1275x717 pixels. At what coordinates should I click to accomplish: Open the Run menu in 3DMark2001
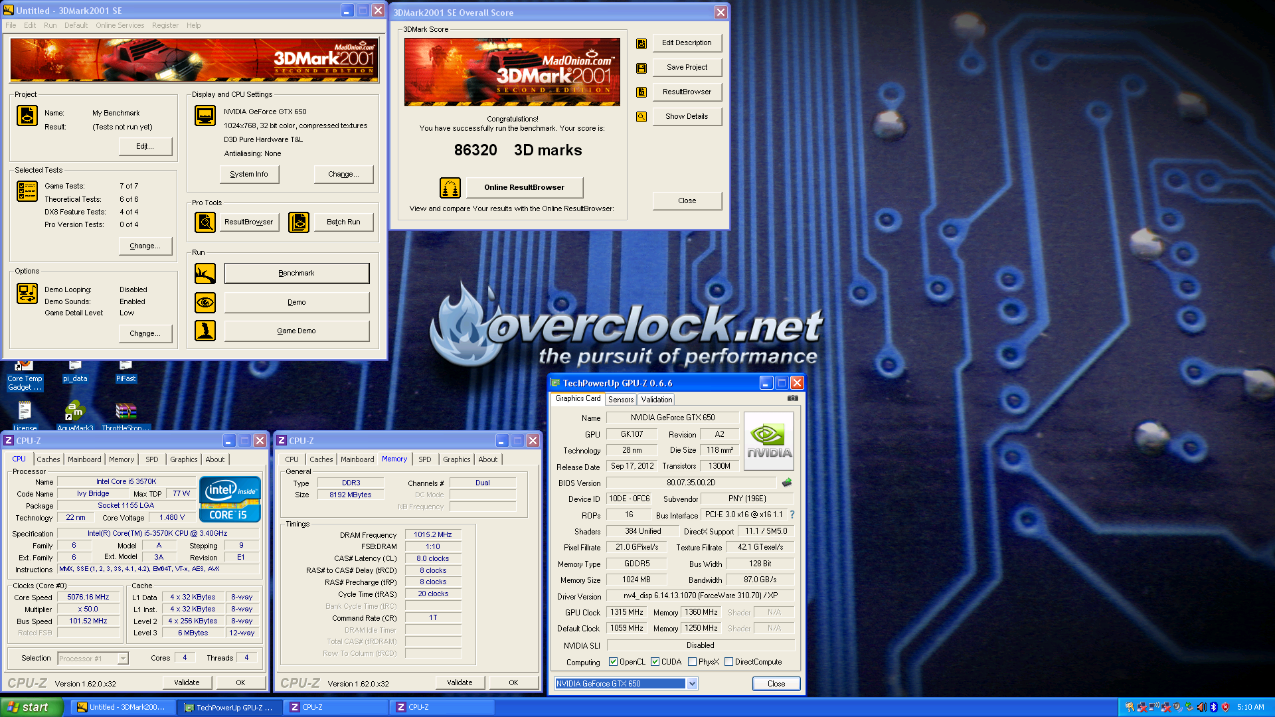[50, 25]
